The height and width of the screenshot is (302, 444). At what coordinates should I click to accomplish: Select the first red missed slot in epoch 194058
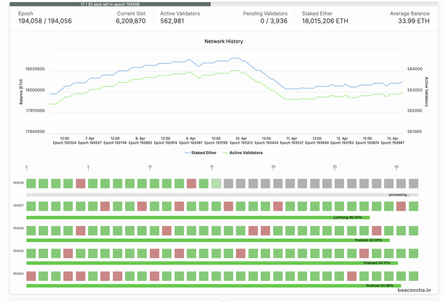tap(80, 183)
